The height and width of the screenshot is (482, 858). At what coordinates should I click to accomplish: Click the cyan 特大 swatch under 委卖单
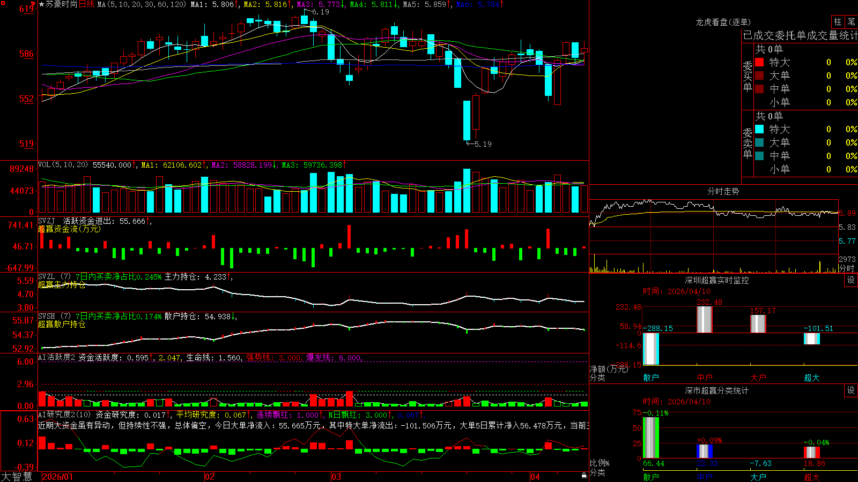pyautogui.click(x=759, y=129)
